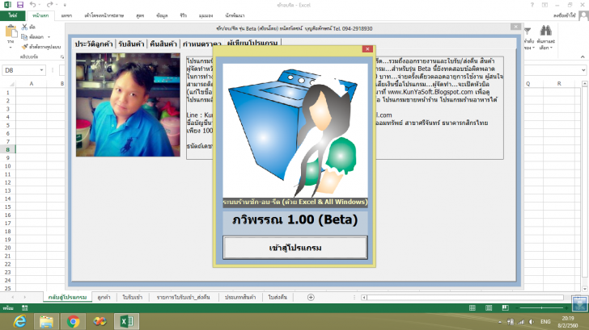
Task: Click the Find & Select binoculars icon
Action: [546, 31]
